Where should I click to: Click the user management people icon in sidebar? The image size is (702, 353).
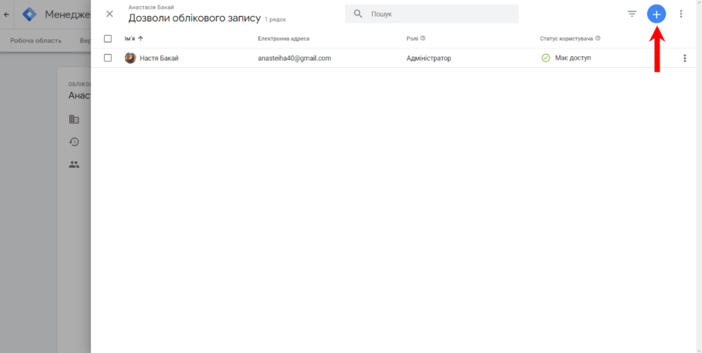[x=74, y=165]
